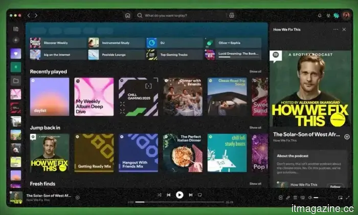Add The Solar-Son of West Afr... episode via panel plus icon
The height and width of the screenshot is (215, 358).
[347, 137]
